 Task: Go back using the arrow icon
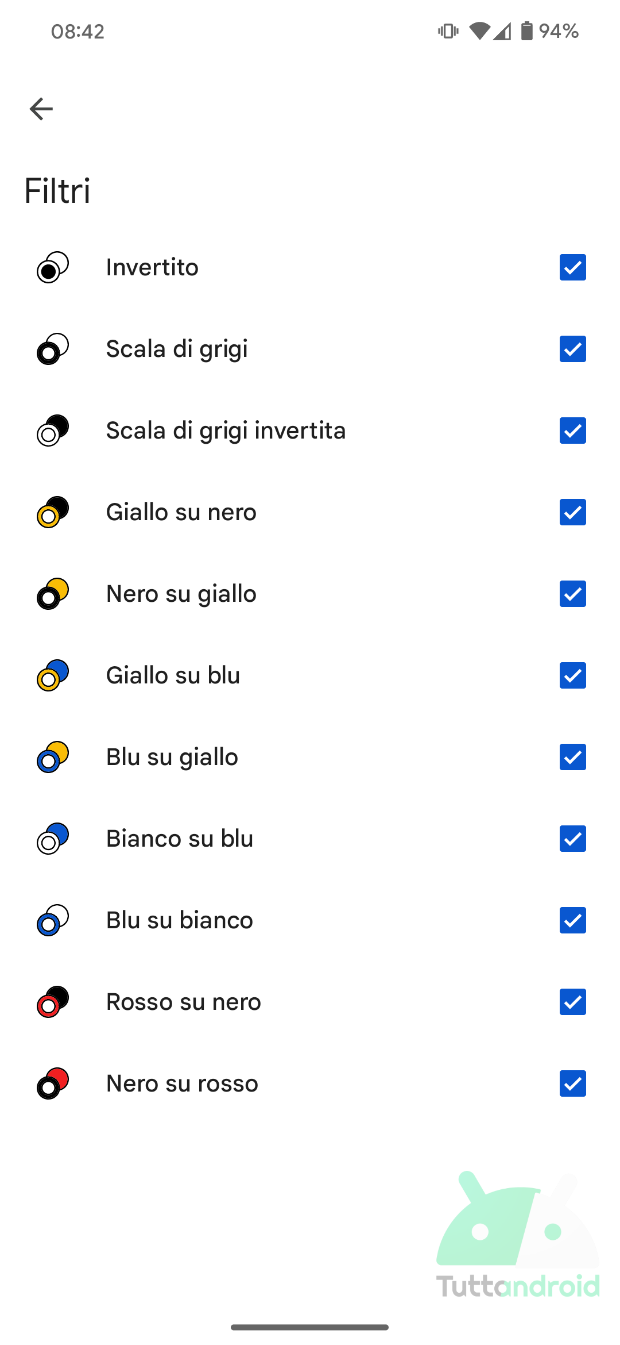tap(41, 109)
